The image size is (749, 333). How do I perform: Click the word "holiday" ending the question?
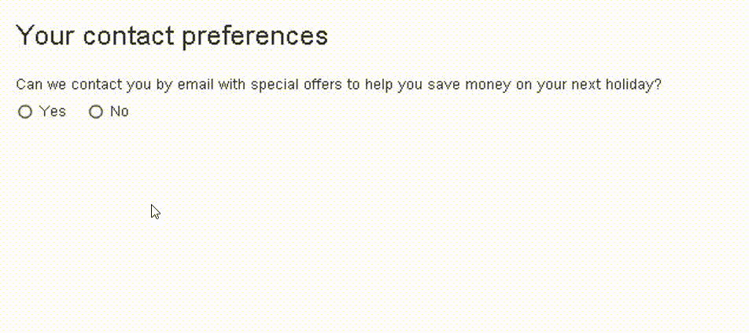coord(629,85)
